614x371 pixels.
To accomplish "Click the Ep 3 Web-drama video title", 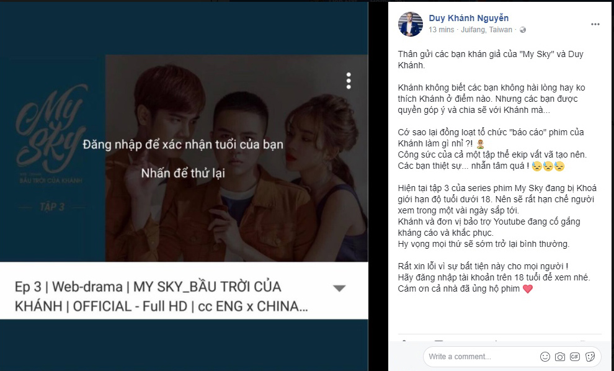I will (161, 297).
